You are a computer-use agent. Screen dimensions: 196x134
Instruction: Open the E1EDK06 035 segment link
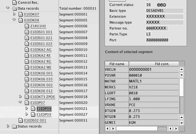click(x=42, y=79)
